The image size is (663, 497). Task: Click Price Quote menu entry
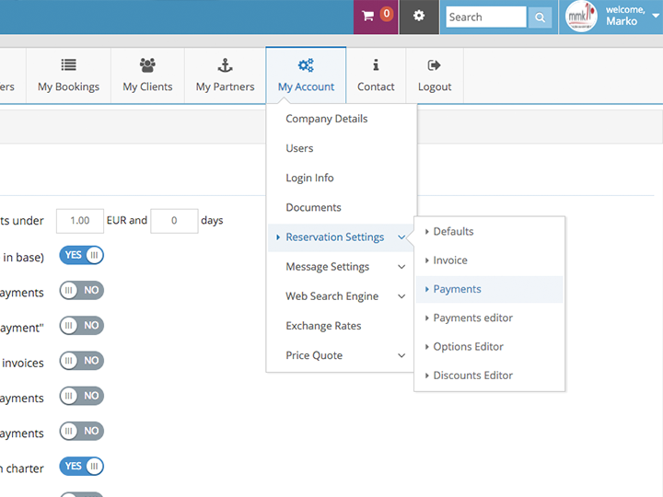click(x=314, y=355)
